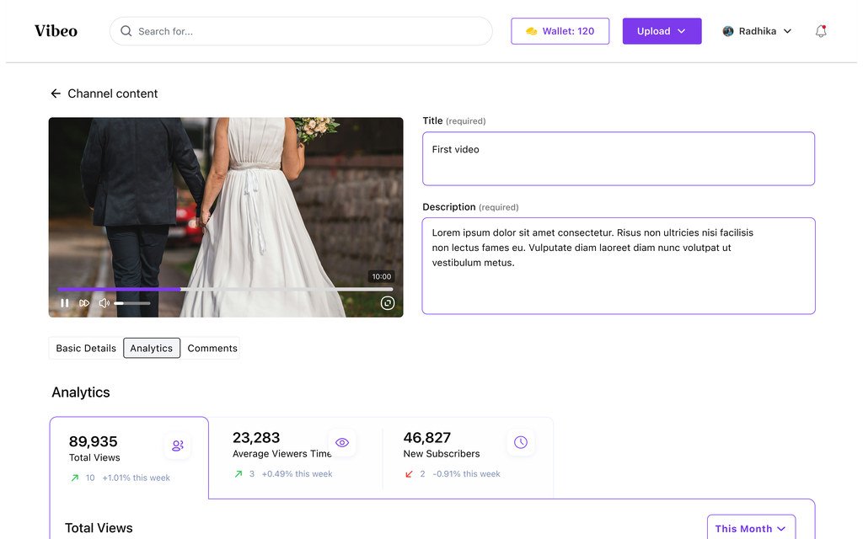
Task: Click the Analytics section heading
Action: click(81, 392)
